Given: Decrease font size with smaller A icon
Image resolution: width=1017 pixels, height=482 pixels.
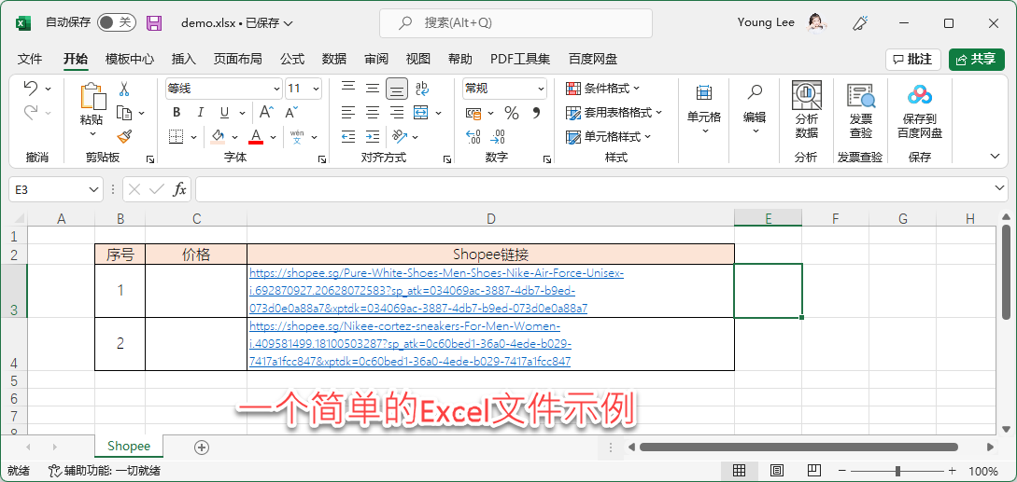Looking at the screenshot, I should (x=292, y=113).
